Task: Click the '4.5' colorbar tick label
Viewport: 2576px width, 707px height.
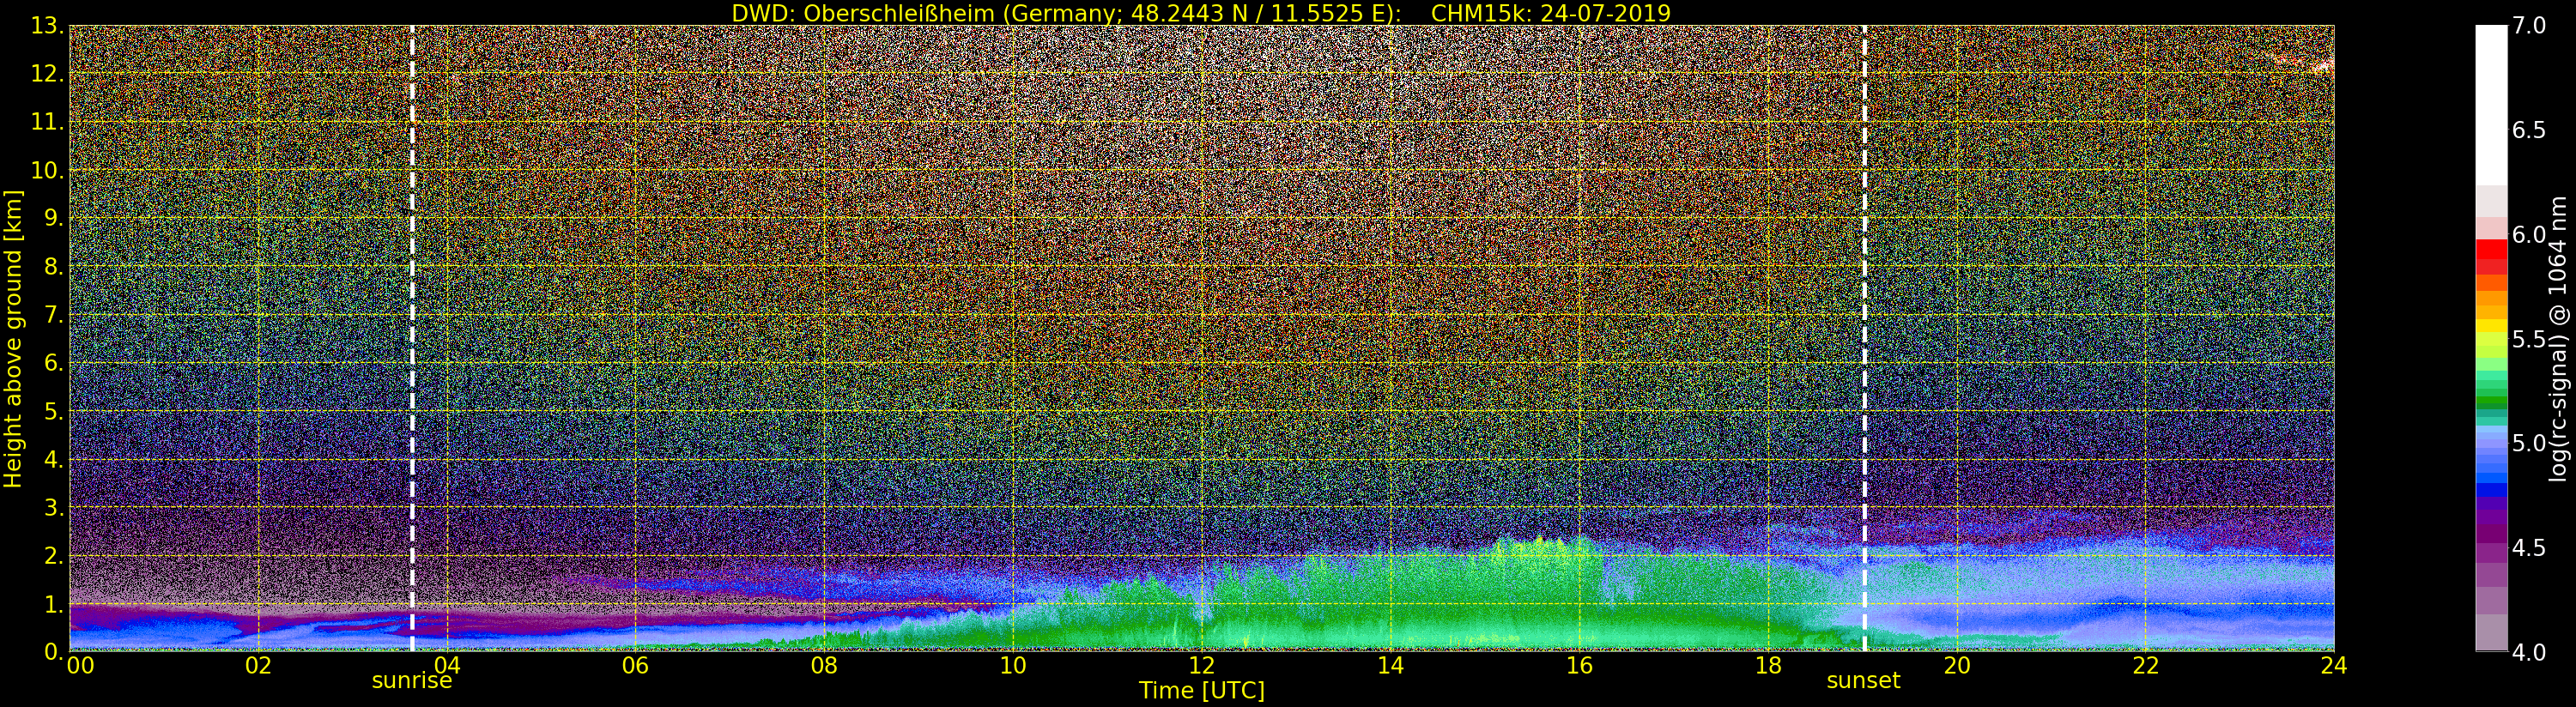Action: tap(2530, 547)
